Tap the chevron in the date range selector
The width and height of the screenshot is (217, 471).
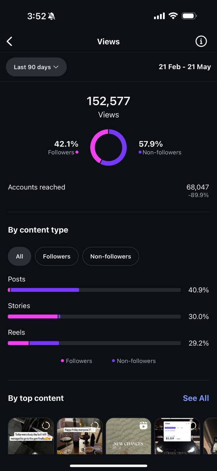56,67
